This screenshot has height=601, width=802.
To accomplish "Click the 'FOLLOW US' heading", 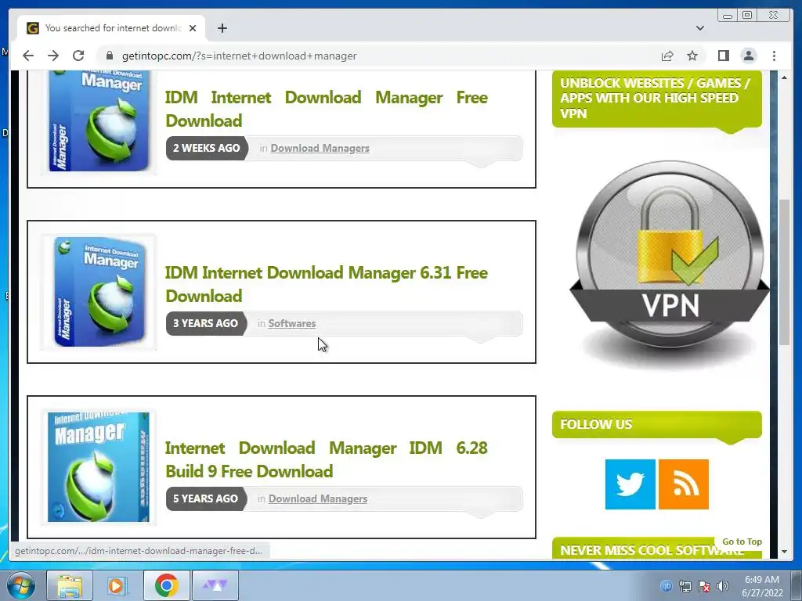I will (657, 424).
